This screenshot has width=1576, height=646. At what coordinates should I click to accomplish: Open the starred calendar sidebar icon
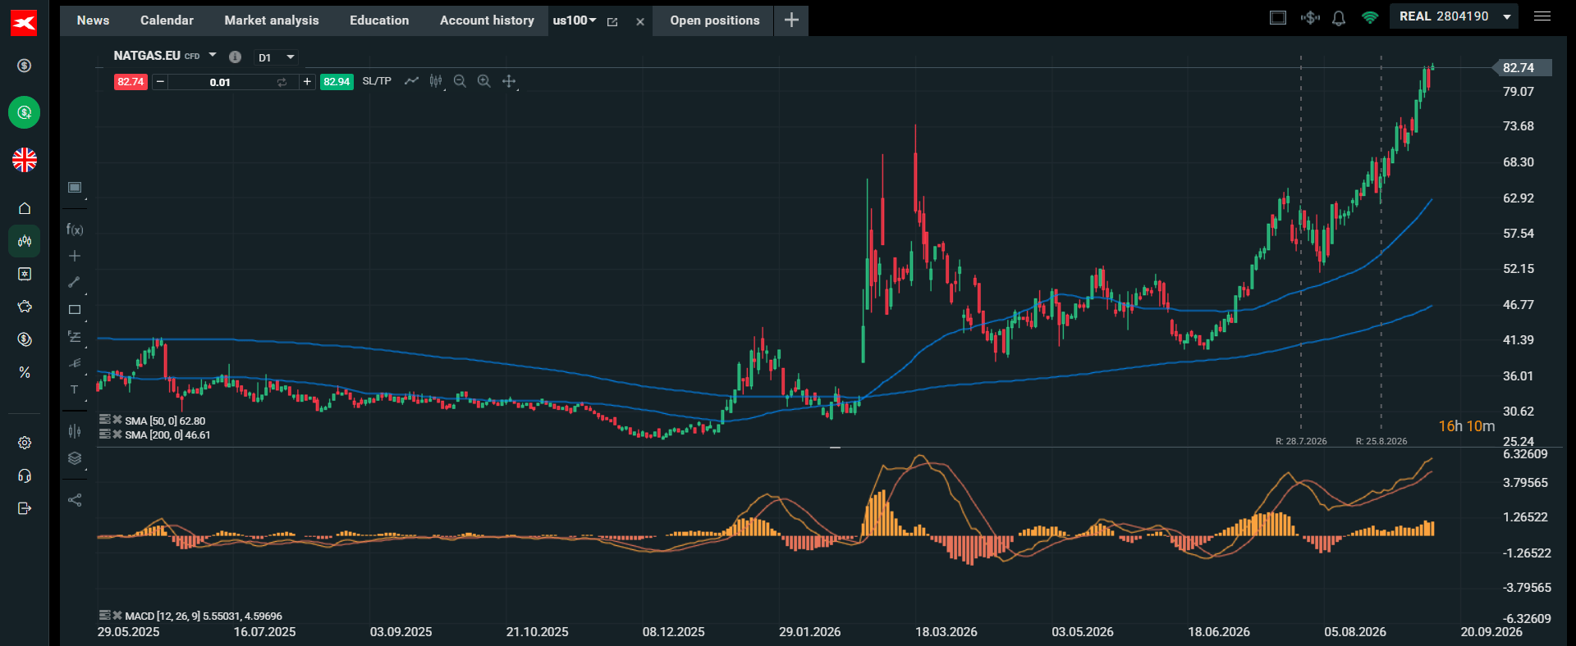25,274
